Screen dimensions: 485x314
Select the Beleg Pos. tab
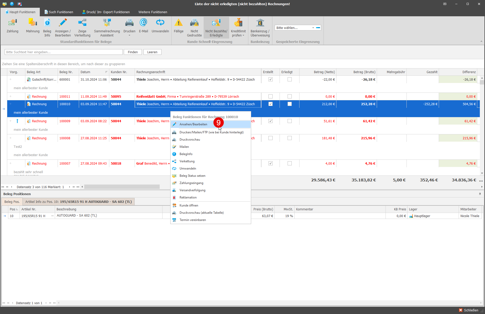(12, 202)
